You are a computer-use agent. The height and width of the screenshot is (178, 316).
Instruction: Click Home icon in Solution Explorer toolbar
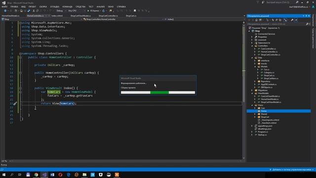[256, 20]
